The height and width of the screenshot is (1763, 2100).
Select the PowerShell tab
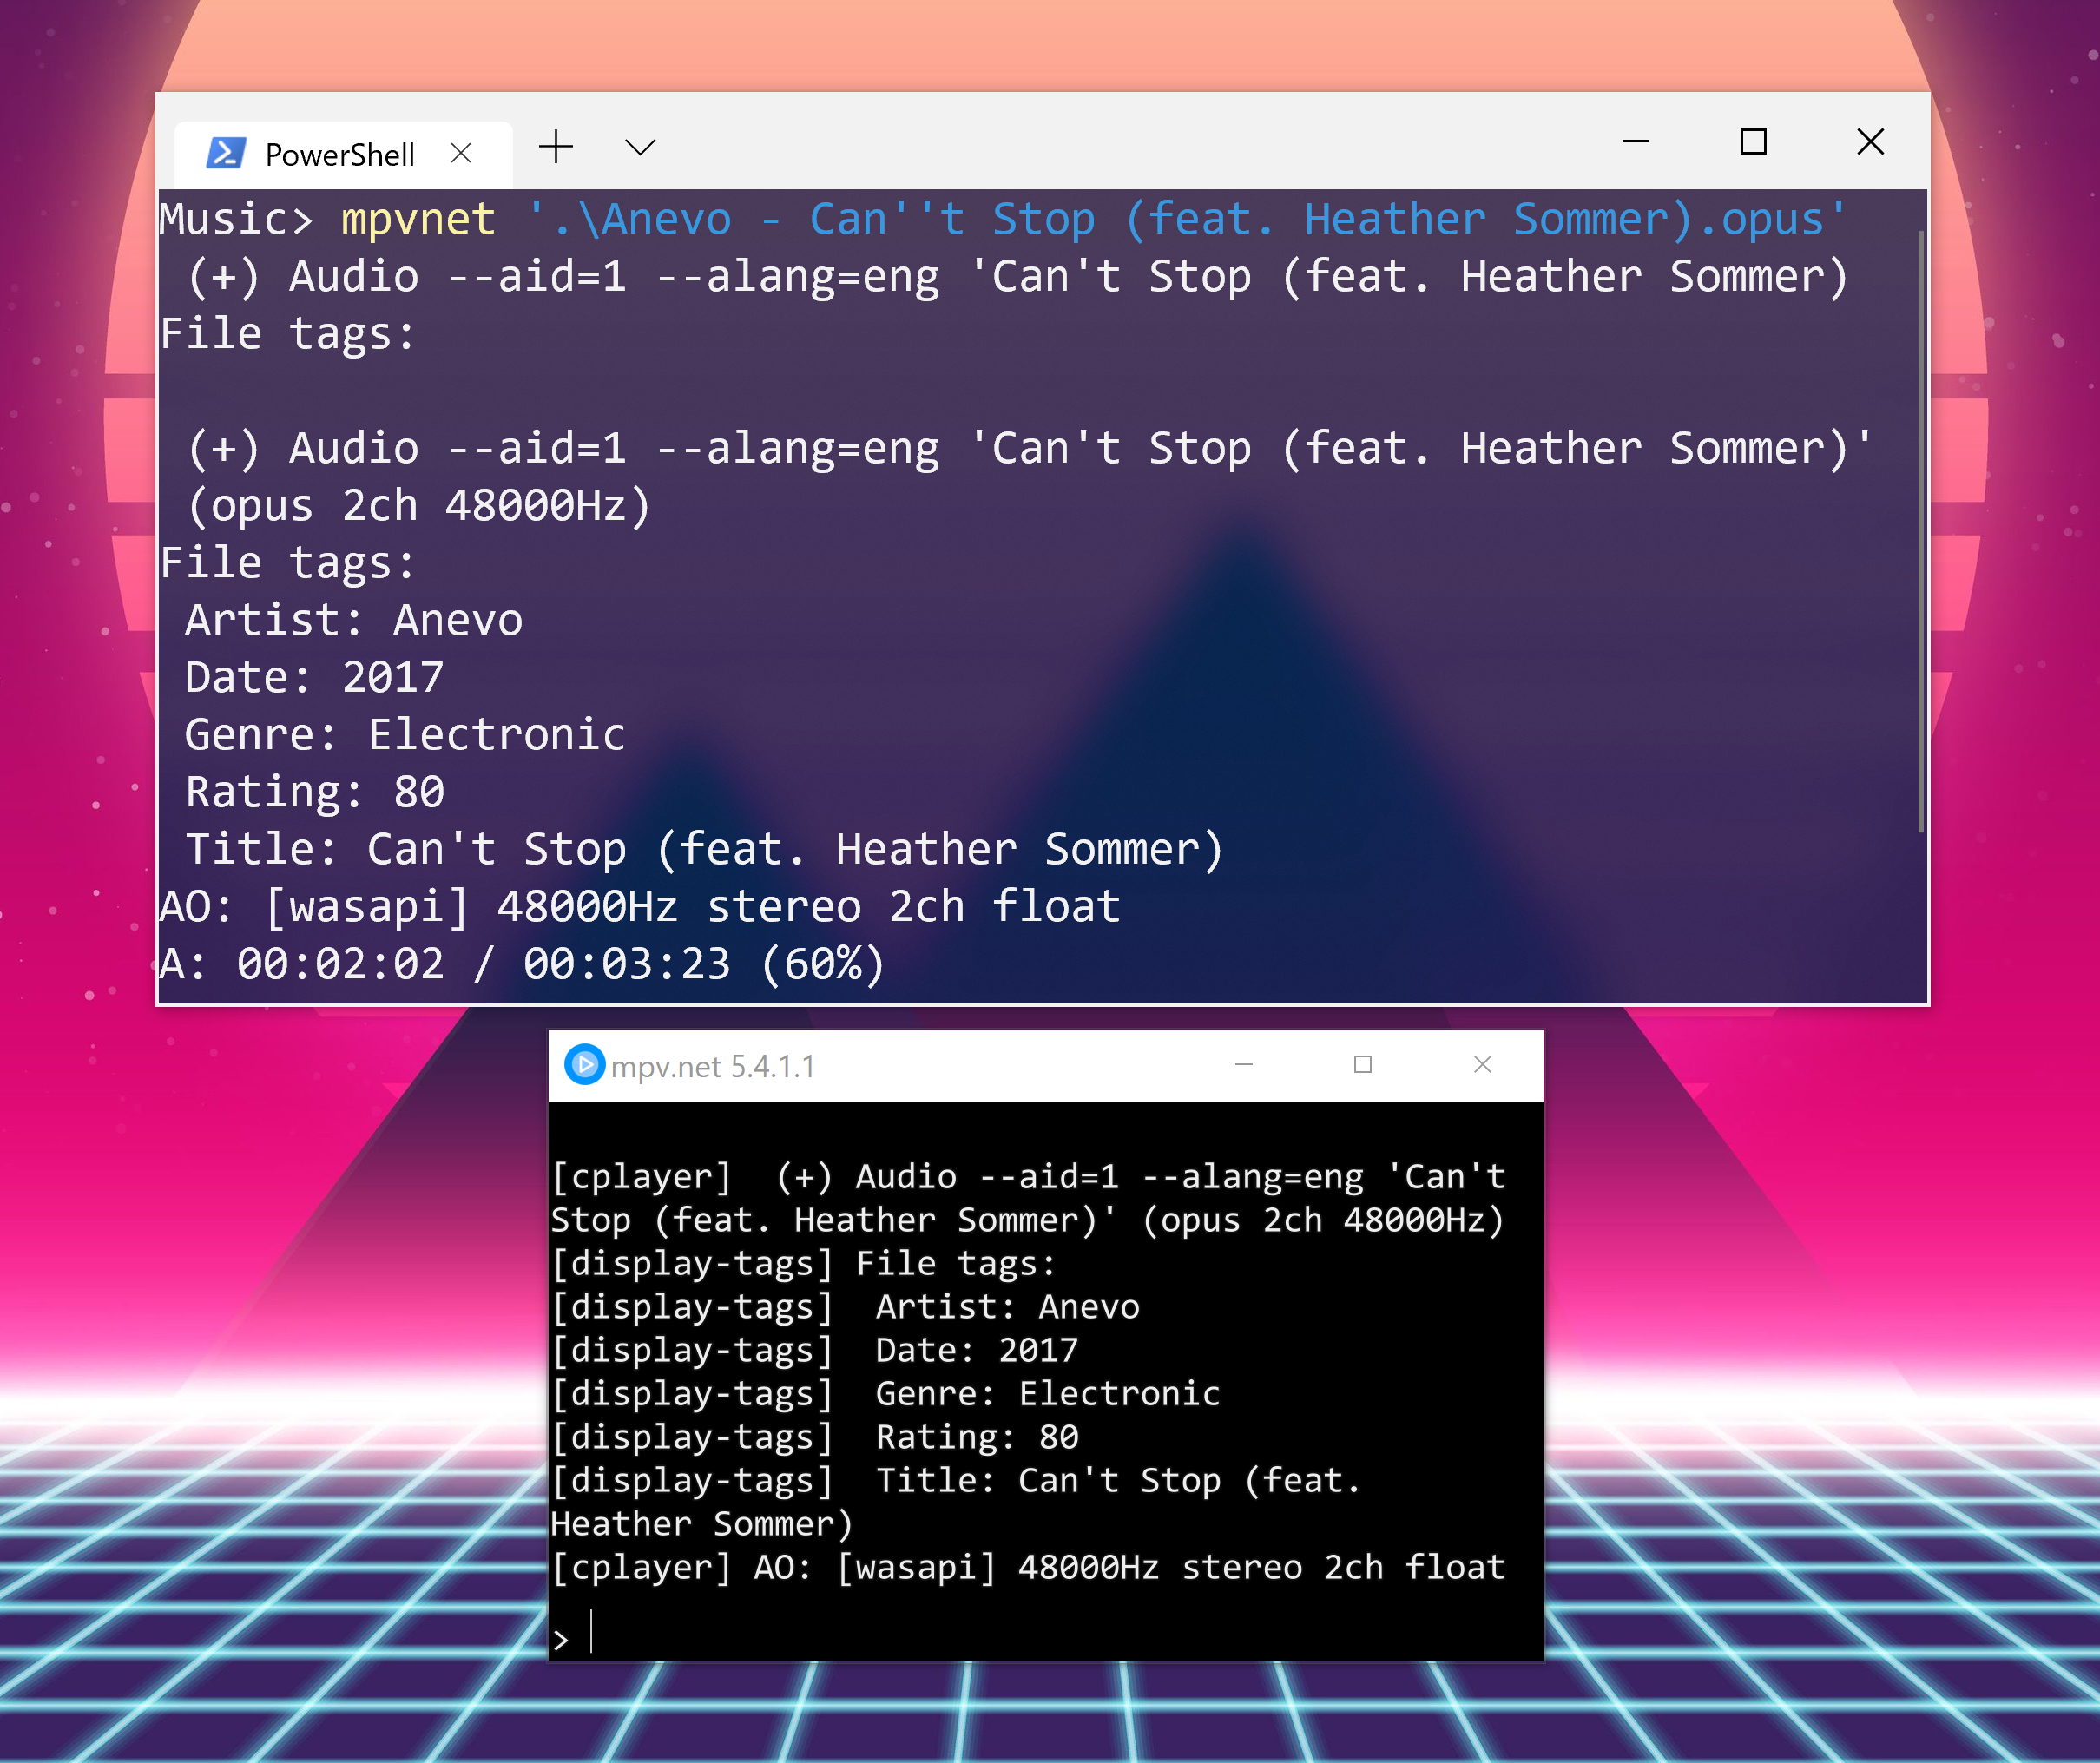tap(339, 155)
